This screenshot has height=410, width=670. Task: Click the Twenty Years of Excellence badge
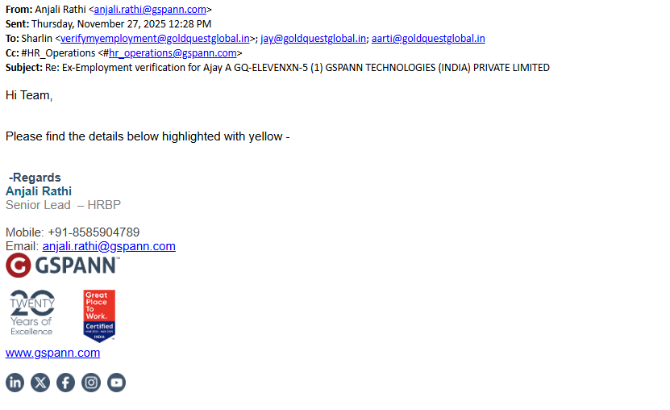point(32,313)
